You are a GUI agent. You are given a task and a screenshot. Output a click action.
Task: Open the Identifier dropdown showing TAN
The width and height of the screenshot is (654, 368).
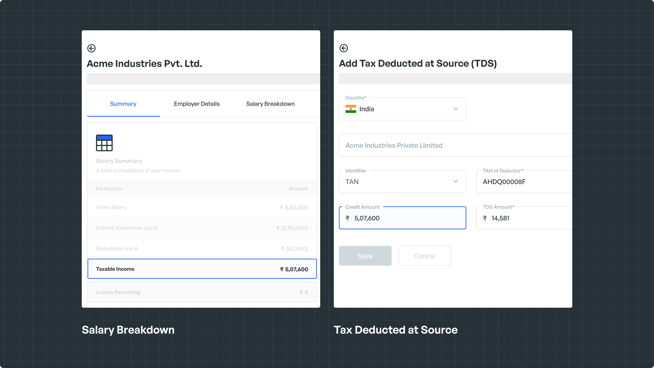[x=402, y=182]
